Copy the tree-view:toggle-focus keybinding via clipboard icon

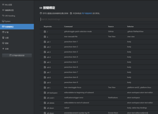[45, 88]
